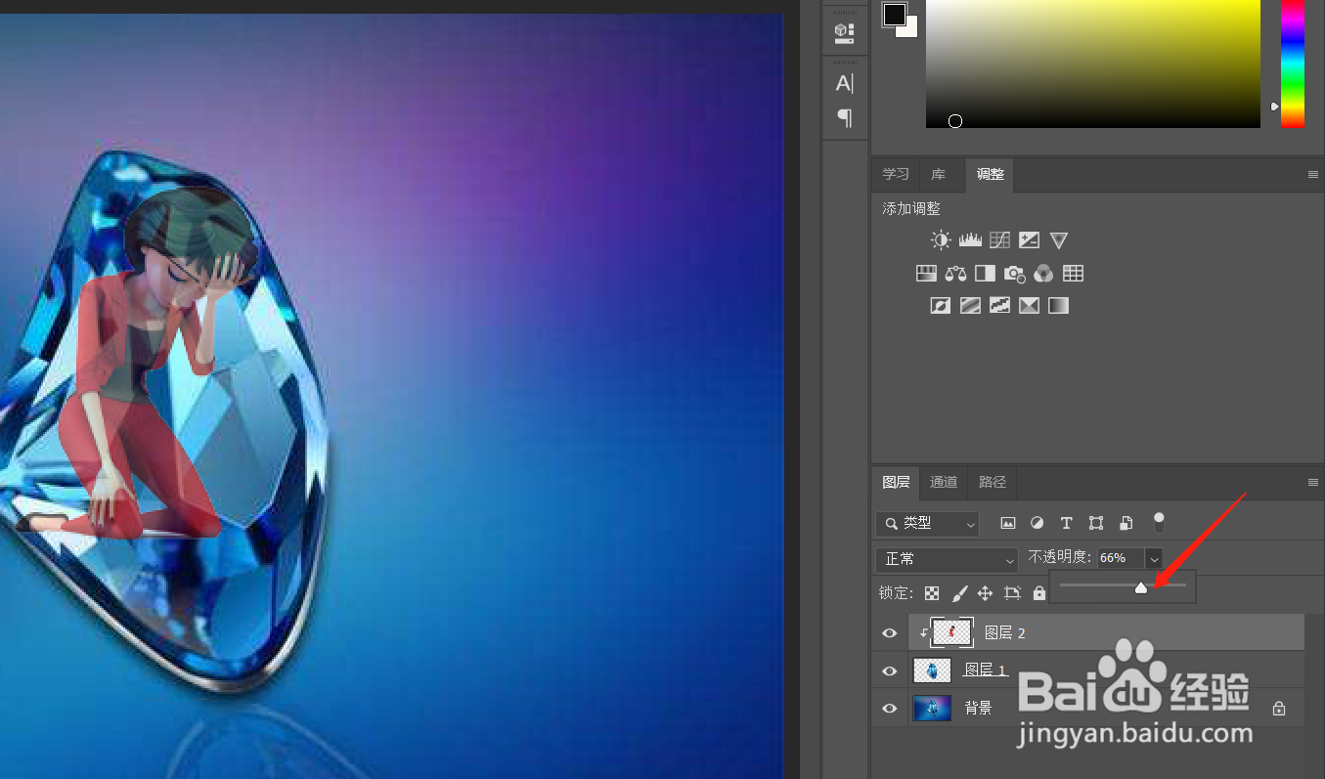
Task: Filter layers by adjustment type
Action: (x=1038, y=523)
